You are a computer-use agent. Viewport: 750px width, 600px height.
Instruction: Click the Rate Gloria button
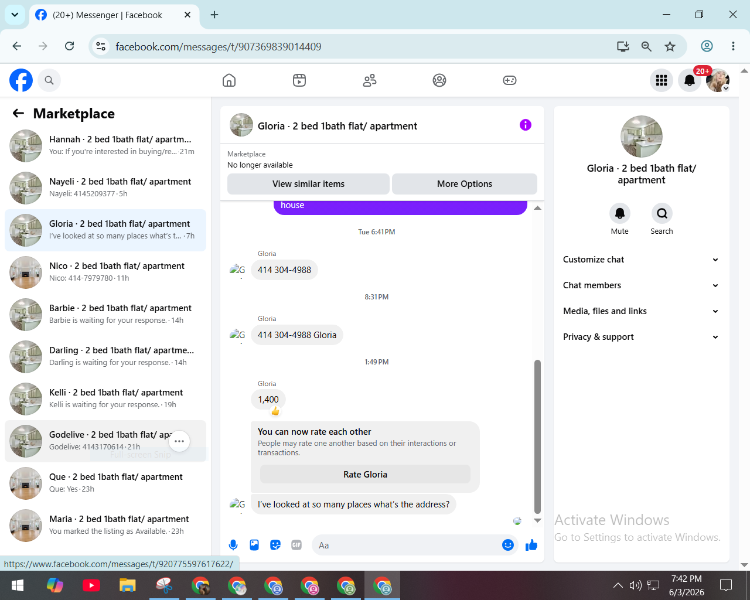tap(365, 475)
